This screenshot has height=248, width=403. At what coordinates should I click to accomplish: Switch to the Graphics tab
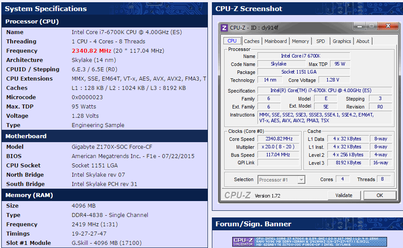tap(342, 41)
